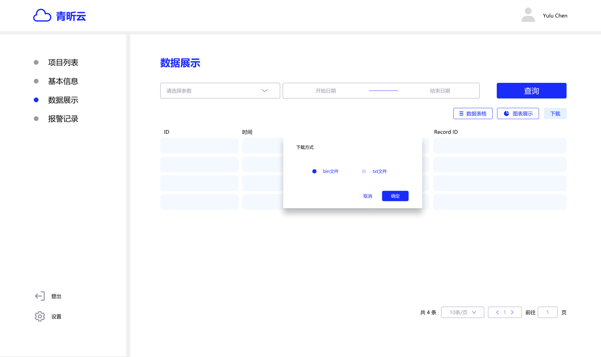Click the blue 查询 query button
The width and height of the screenshot is (601, 357).
[532, 91]
